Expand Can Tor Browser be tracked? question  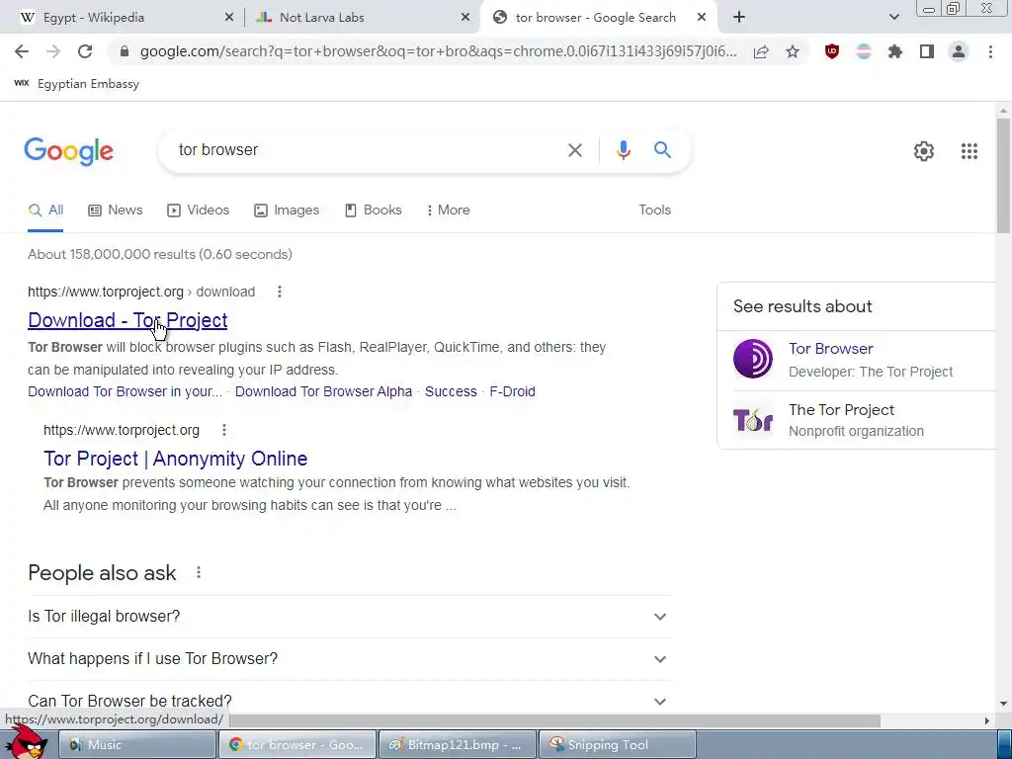[x=350, y=701]
